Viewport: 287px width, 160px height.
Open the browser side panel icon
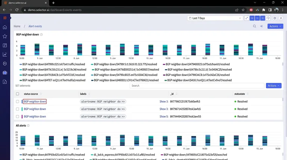click(x=270, y=10)
